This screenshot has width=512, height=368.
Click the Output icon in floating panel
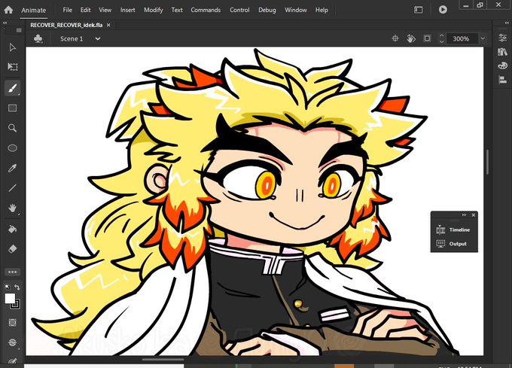[440, 244]
